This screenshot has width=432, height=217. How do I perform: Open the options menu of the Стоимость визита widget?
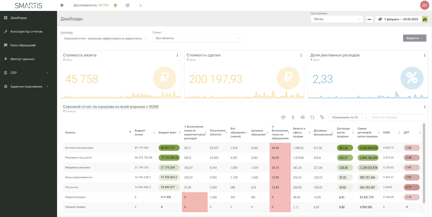click(x=177, y=55)
